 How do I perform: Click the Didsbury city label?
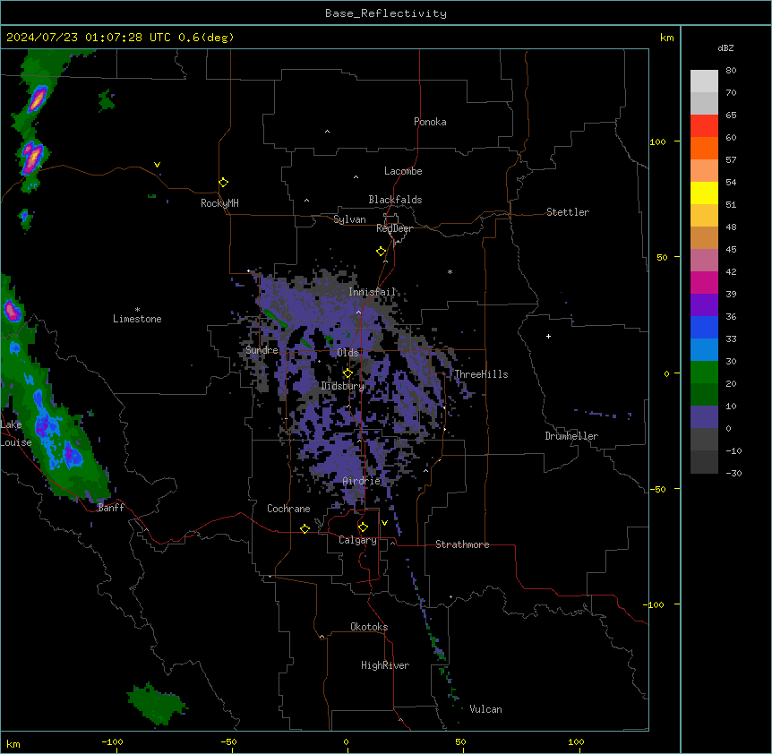point(343,386)
